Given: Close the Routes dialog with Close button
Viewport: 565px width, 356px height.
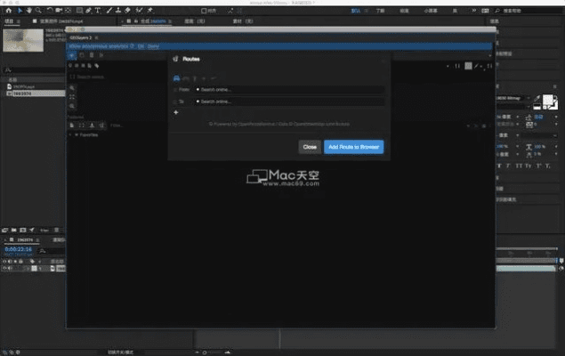Looking at the screenshot, I should [x=310, y=146].
